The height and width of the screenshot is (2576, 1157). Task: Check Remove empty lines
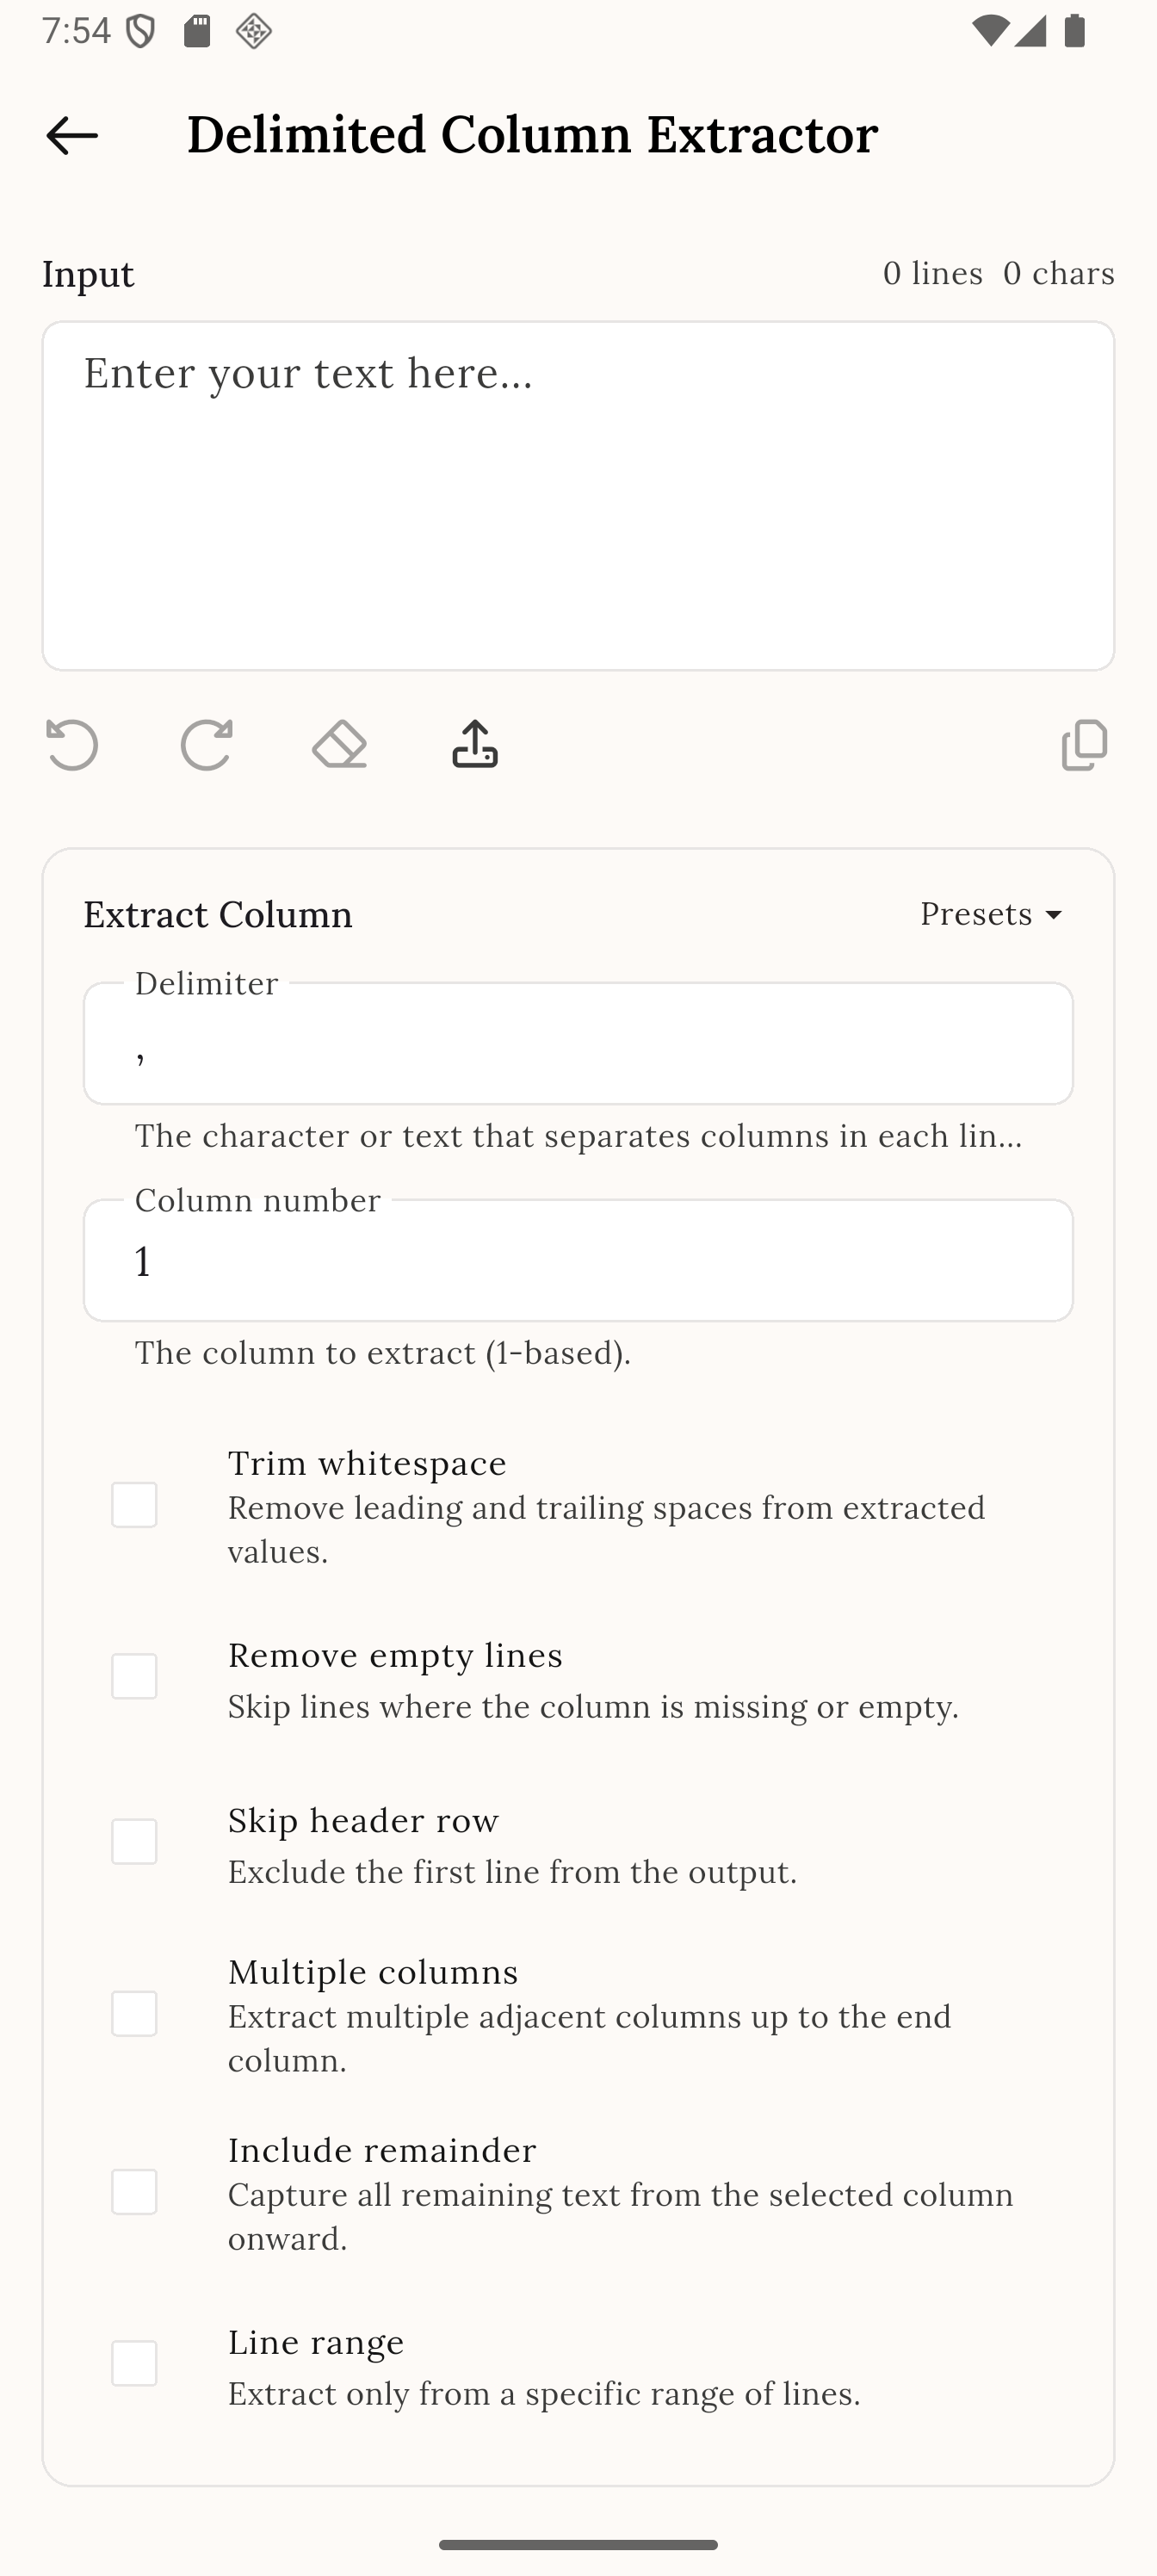click(135, 1678)
